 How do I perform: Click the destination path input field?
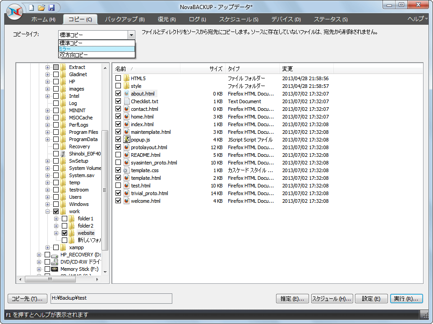tap(111, 298)
